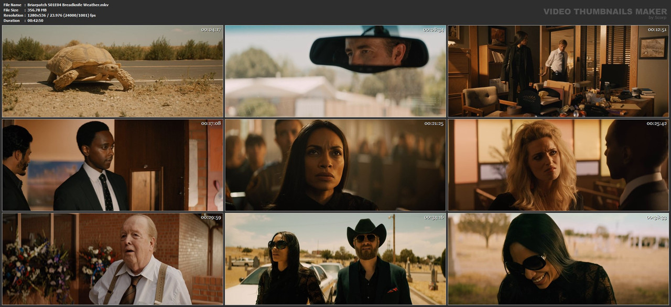
Task: Click the office scene thumbnail stamped 00:12:51
Action: [558, 71]
